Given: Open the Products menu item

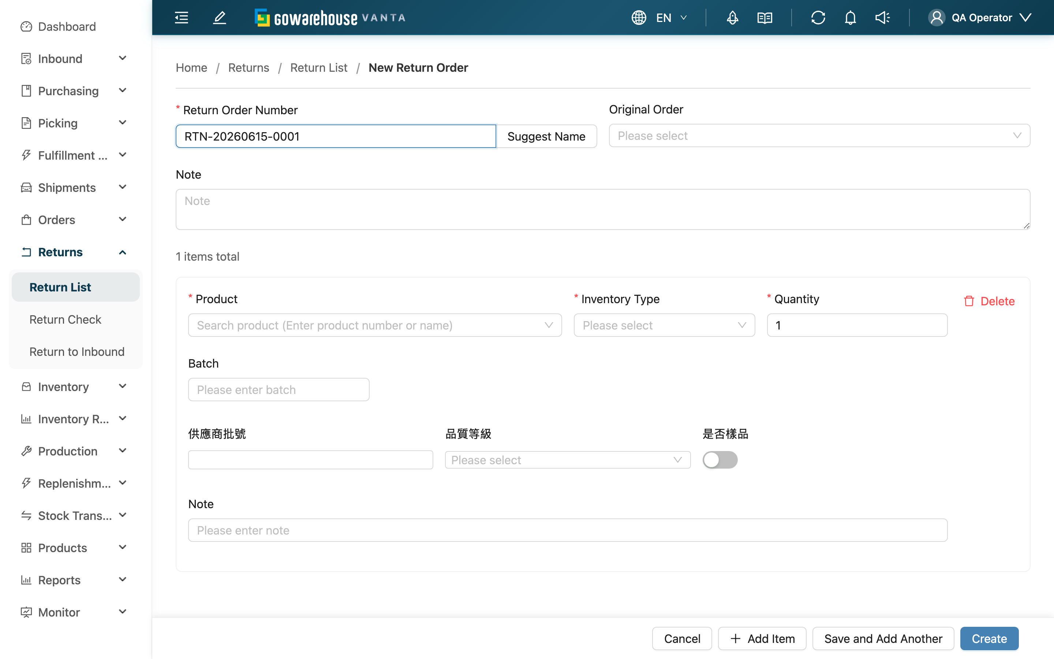Looking at the screenshot, I should (x=76, y=548).
